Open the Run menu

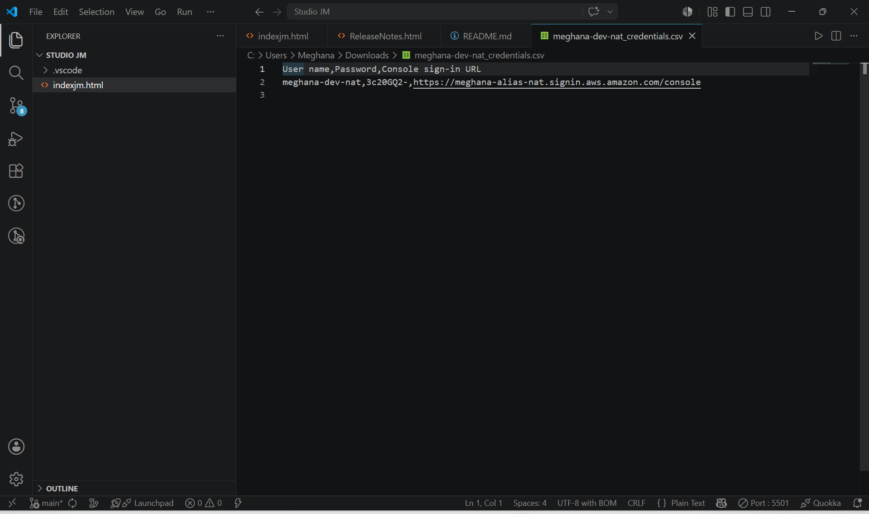coord(184,12)
